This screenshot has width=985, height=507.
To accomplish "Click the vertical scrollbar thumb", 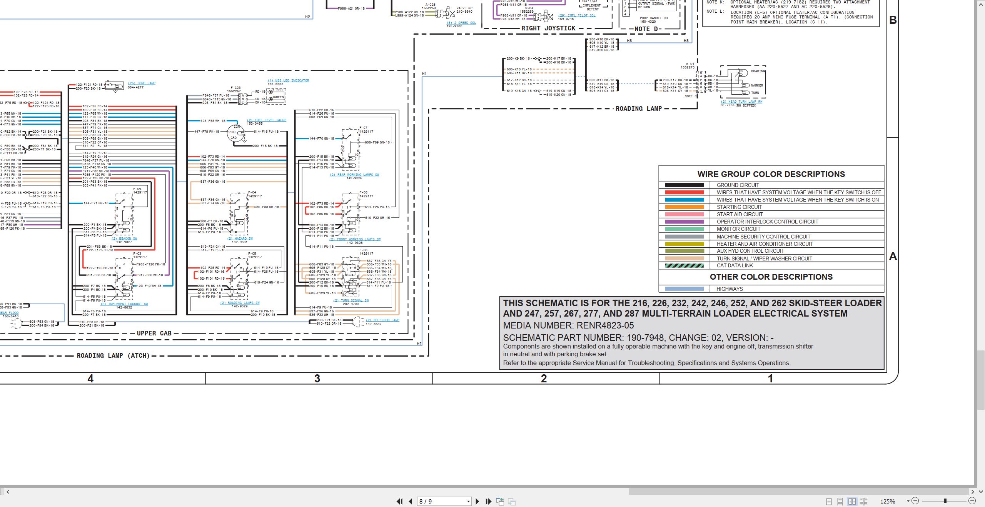I will point(981,380).
